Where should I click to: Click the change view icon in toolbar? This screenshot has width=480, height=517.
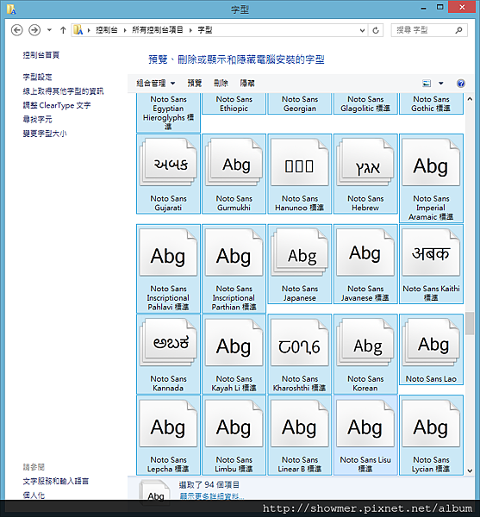click(x=427, y=83)
